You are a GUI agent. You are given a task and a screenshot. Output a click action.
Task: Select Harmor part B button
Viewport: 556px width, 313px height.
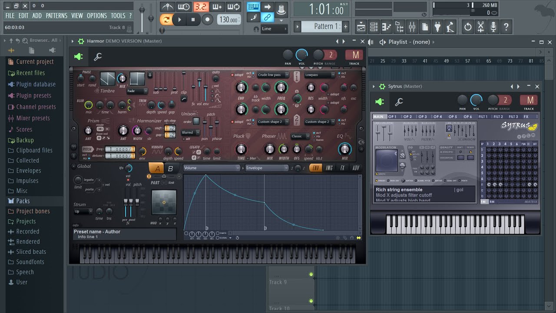coord(171,169)
